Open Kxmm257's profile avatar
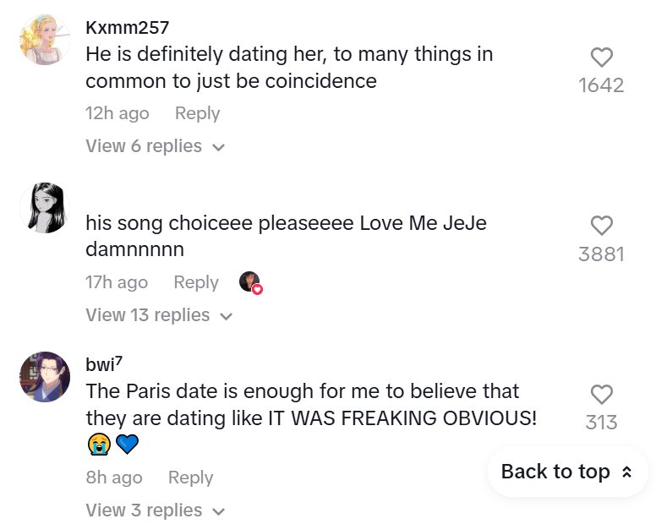This screenshot has width=656, height=524. pyautogui.click(x=44, y=40)
